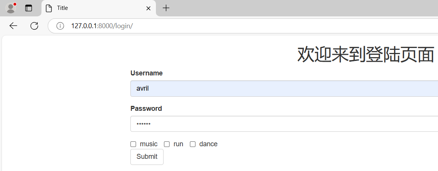
Task: Open the browser profile avatar
Action: pyautogui.click(x=11, y=8)
